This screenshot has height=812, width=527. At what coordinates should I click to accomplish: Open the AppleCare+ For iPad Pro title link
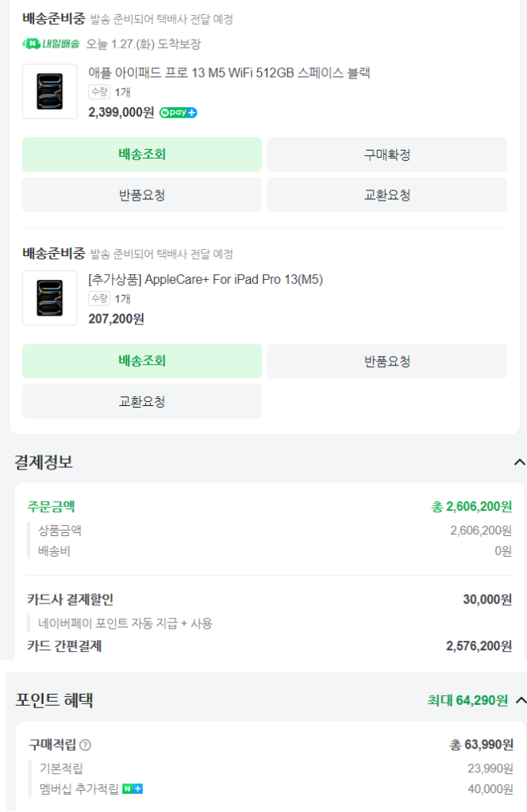(206, 279)
